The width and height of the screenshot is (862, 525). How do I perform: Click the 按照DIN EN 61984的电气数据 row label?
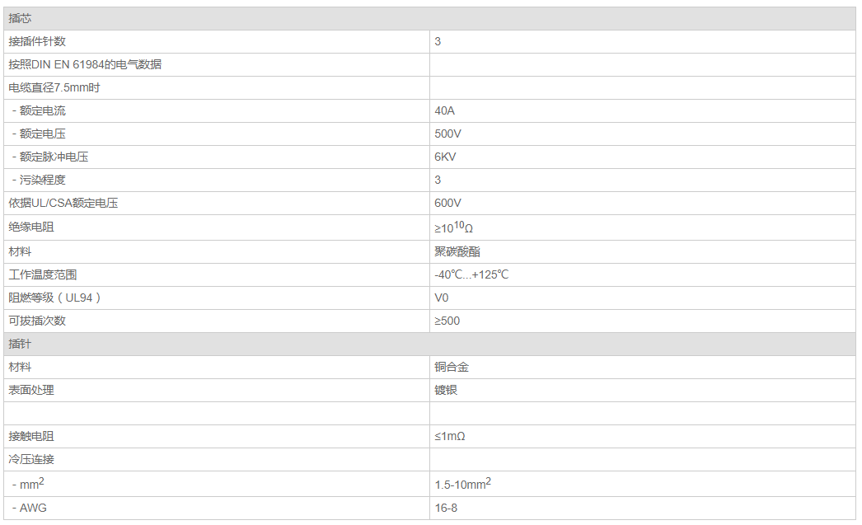pos(85,64)
